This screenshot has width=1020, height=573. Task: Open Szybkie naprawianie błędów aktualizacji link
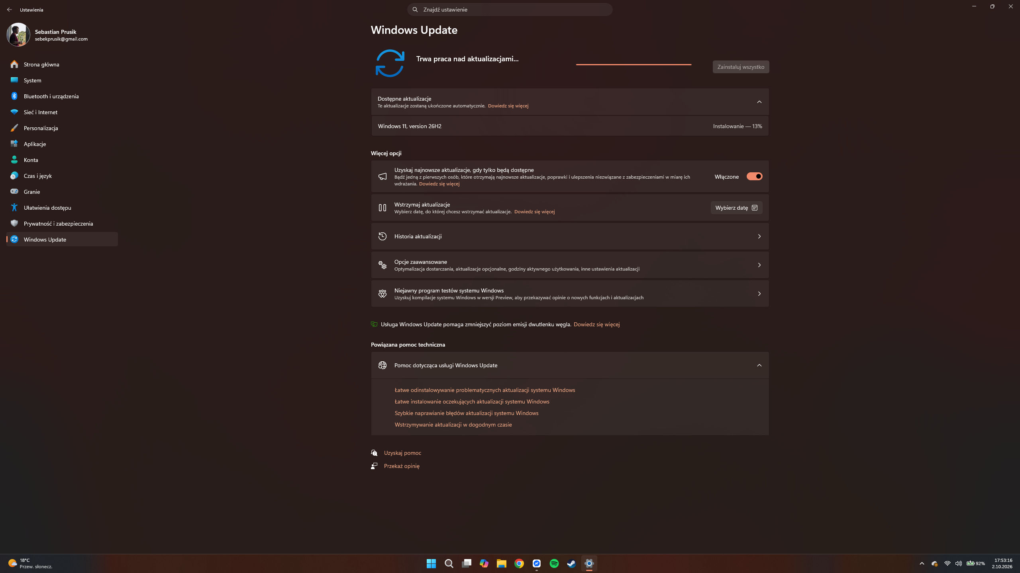point(467,413)
